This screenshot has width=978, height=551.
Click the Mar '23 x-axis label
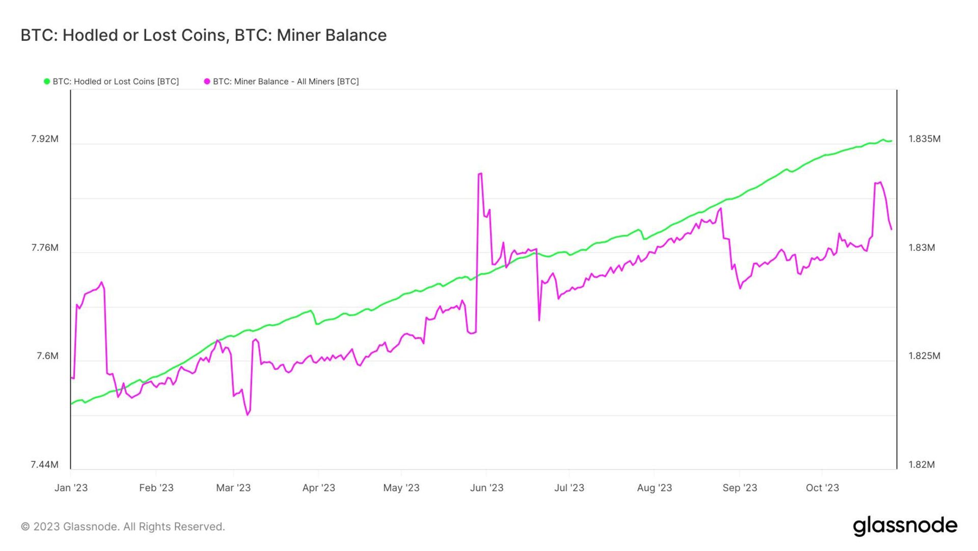(x=233, y=488)
